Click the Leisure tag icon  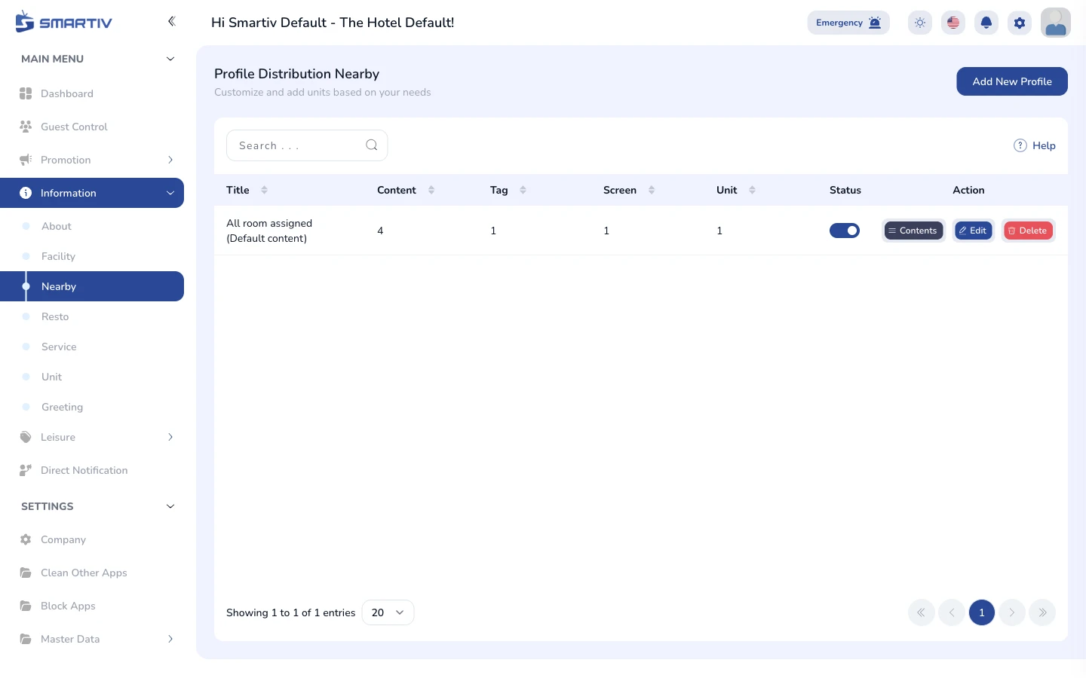click(26, 437)
